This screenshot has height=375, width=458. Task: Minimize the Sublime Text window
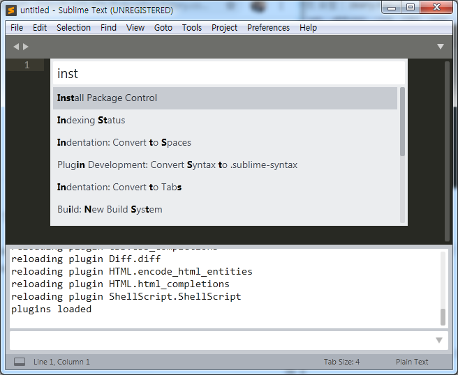(392, 8)
